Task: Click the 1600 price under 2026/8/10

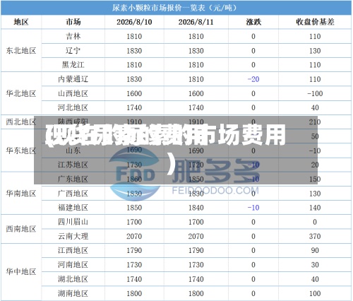Action: (x=134, y=93)
